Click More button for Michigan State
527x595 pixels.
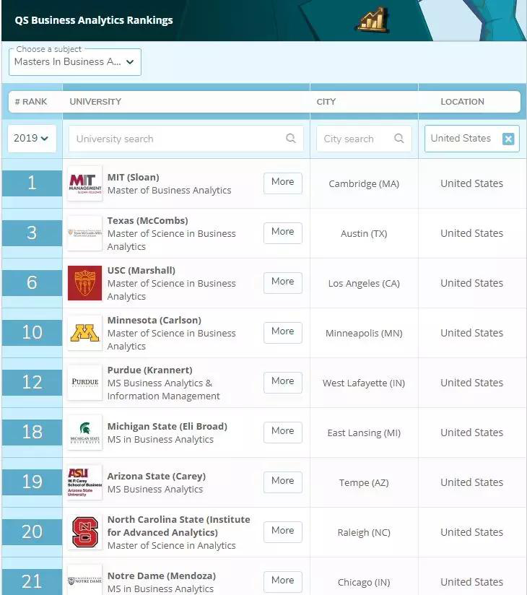(283, 432)
